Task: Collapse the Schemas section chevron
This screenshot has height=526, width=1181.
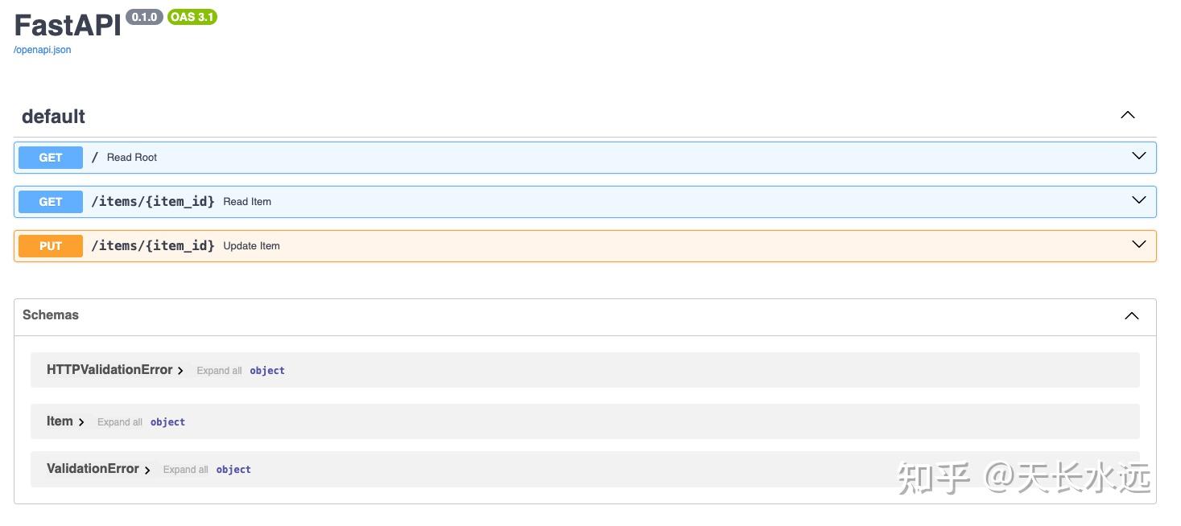Action: point(1131,316)
